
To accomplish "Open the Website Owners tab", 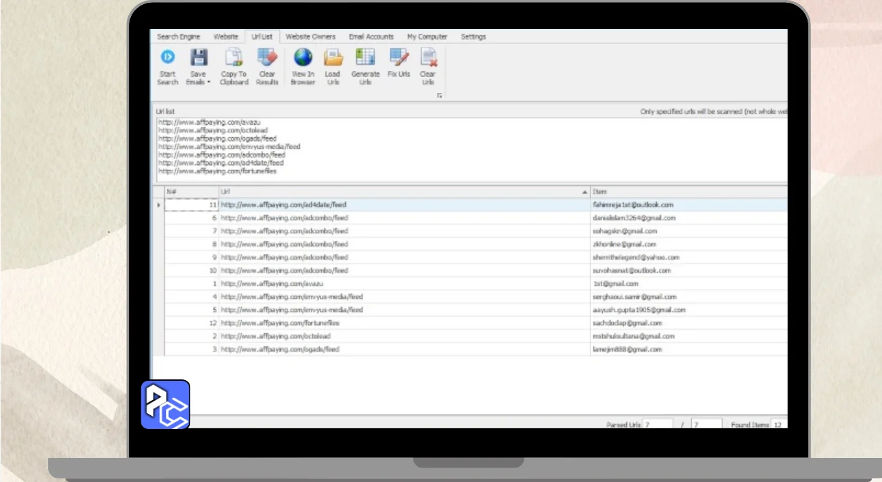I will point(311,36).
